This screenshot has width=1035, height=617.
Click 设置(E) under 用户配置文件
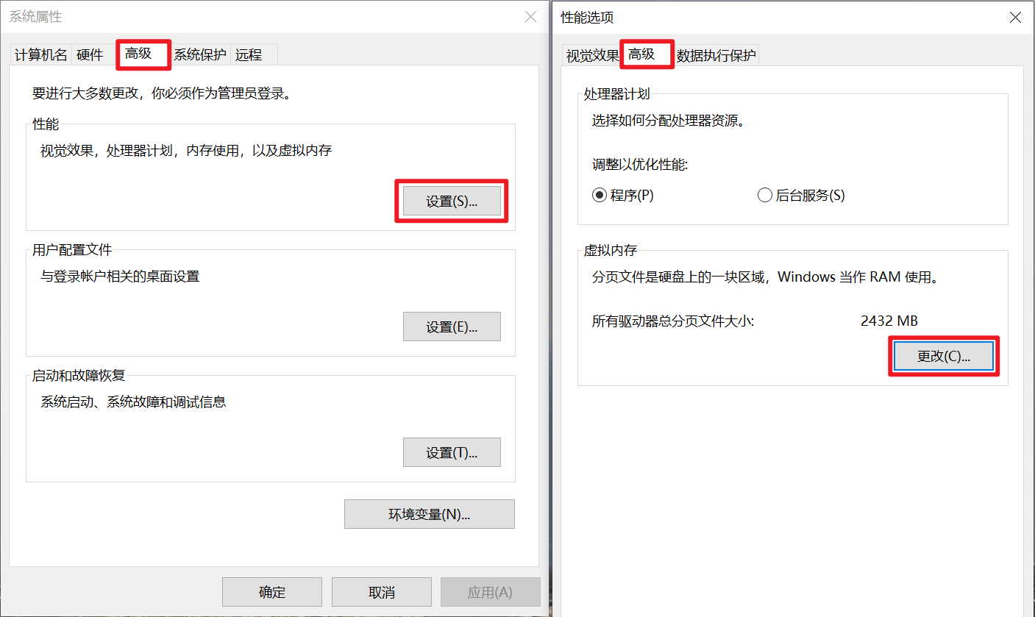pos(452,327)
